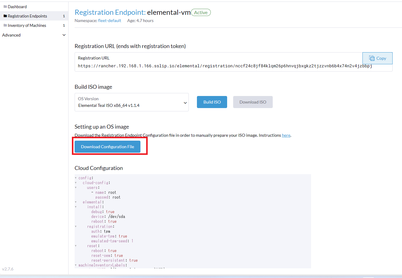
Task: Click the 'passwd: root' line
Action: tap(108, 197)
